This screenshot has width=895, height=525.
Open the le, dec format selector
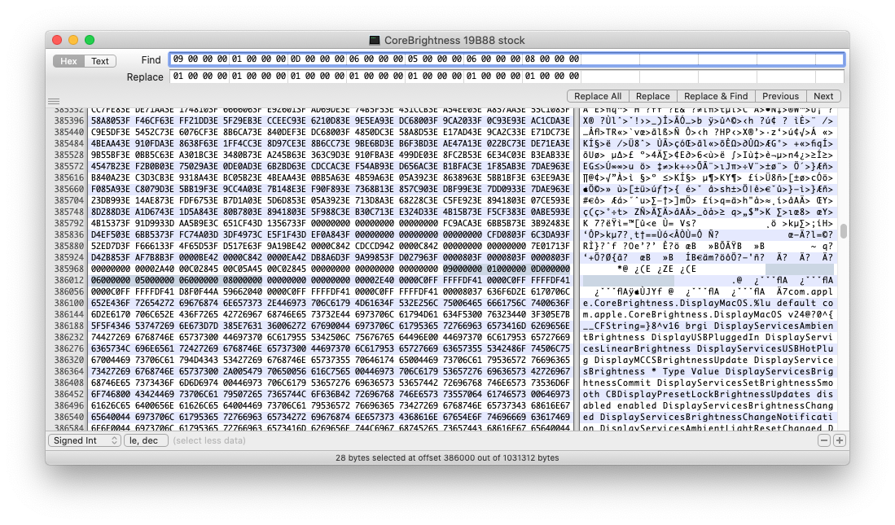pos(146,440)
